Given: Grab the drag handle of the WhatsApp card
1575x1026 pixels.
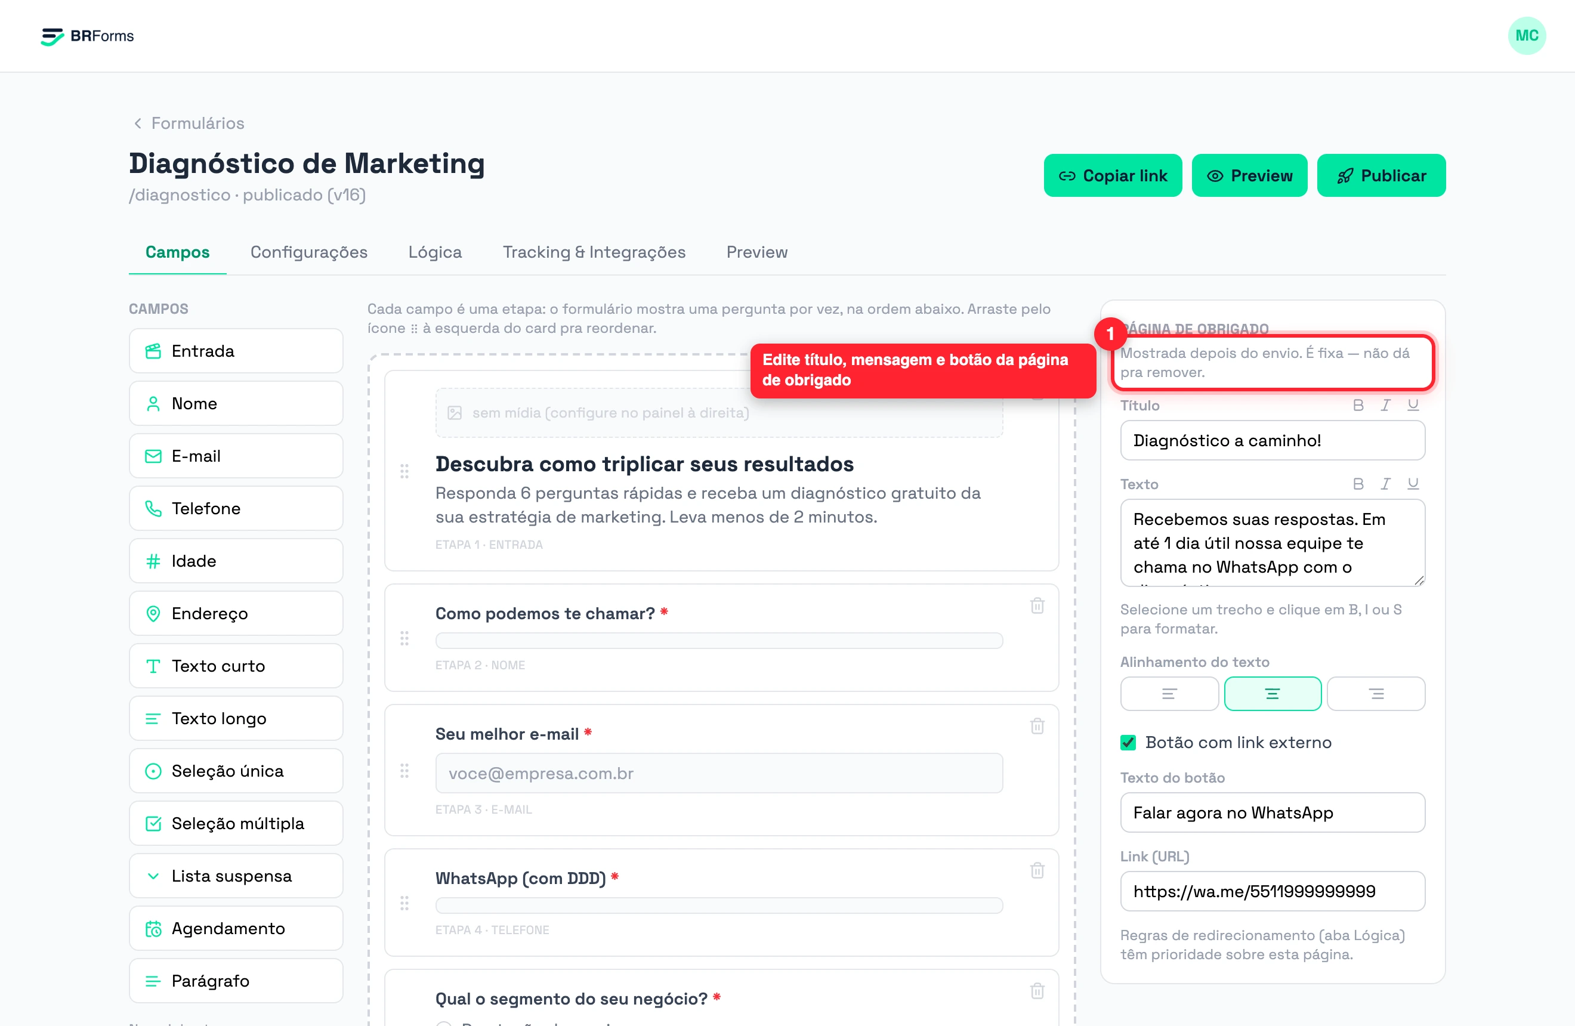Looking at the screenshot, I should tap(404, 903).
